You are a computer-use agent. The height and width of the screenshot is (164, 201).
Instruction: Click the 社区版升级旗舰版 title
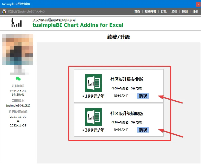pyautogui.click(x=127, y=113)
